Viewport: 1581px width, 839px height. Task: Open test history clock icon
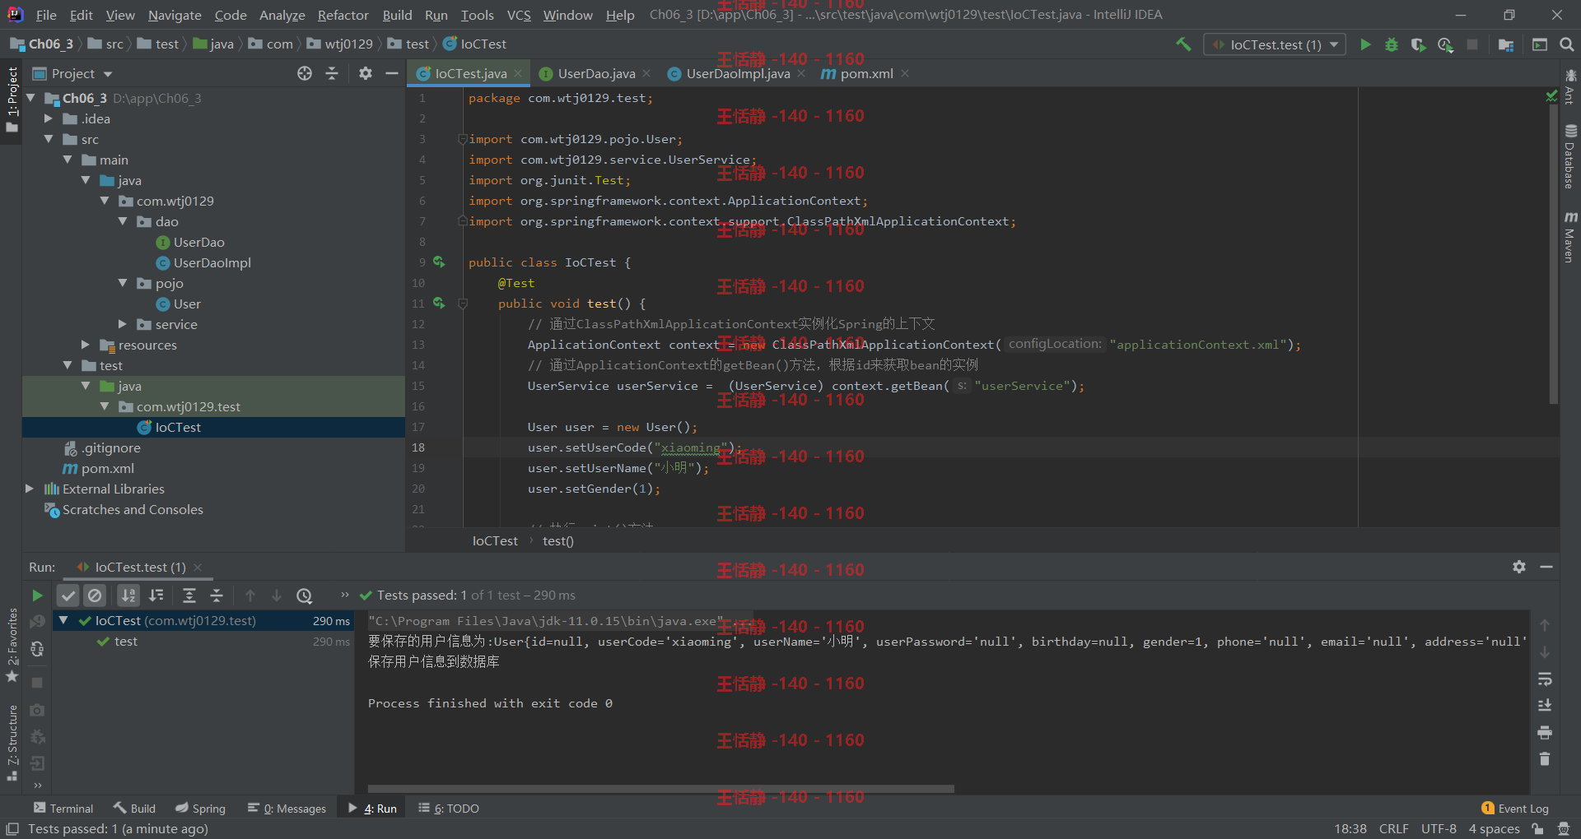[304, 596]
